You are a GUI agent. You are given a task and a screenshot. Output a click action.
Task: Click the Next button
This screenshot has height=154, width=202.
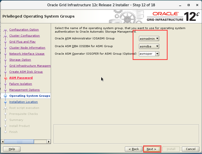coord(151,149)
